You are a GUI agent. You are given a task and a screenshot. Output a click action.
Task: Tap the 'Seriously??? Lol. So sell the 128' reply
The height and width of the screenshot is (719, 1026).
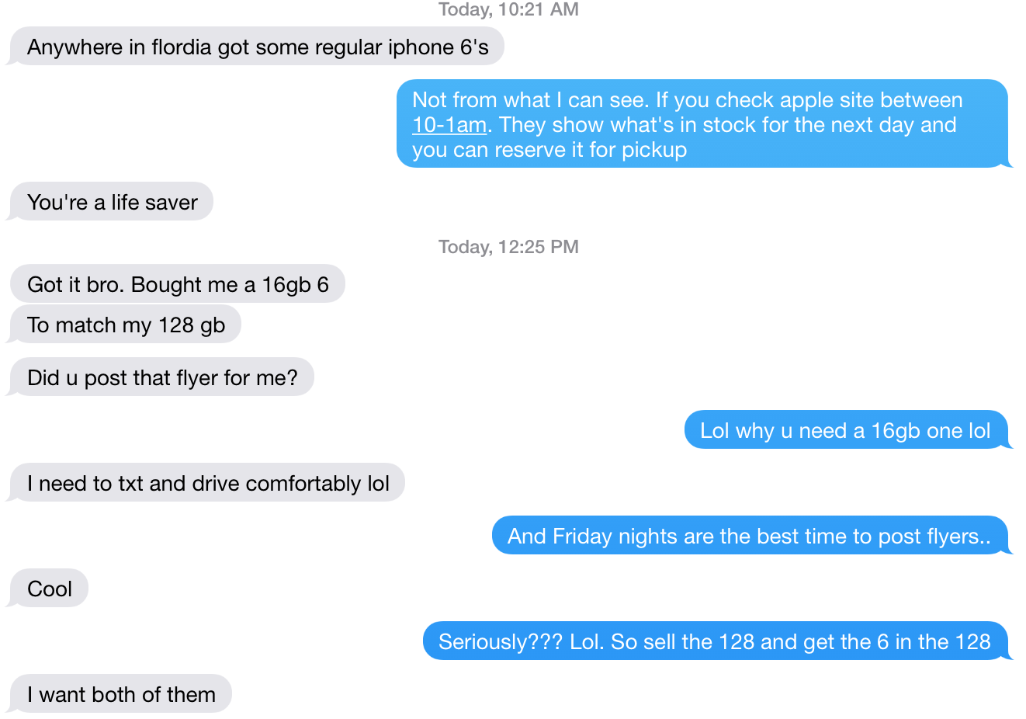point(717,641)
